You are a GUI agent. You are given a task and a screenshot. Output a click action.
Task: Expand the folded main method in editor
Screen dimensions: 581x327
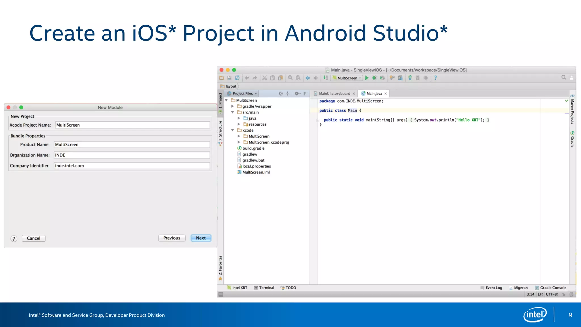pos(318,120)
